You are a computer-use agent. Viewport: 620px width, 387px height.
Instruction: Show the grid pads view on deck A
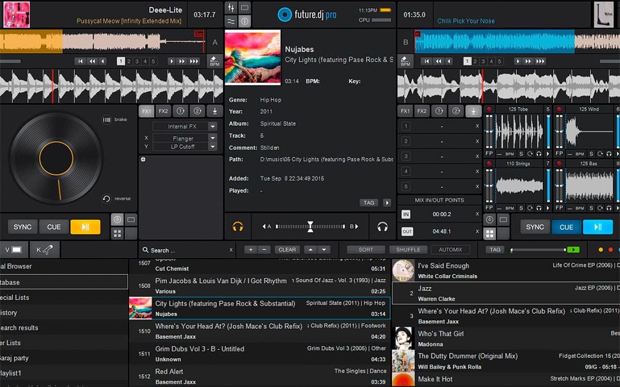(117, 233)
